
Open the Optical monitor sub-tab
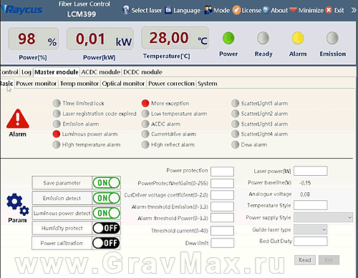coord(123,84)
